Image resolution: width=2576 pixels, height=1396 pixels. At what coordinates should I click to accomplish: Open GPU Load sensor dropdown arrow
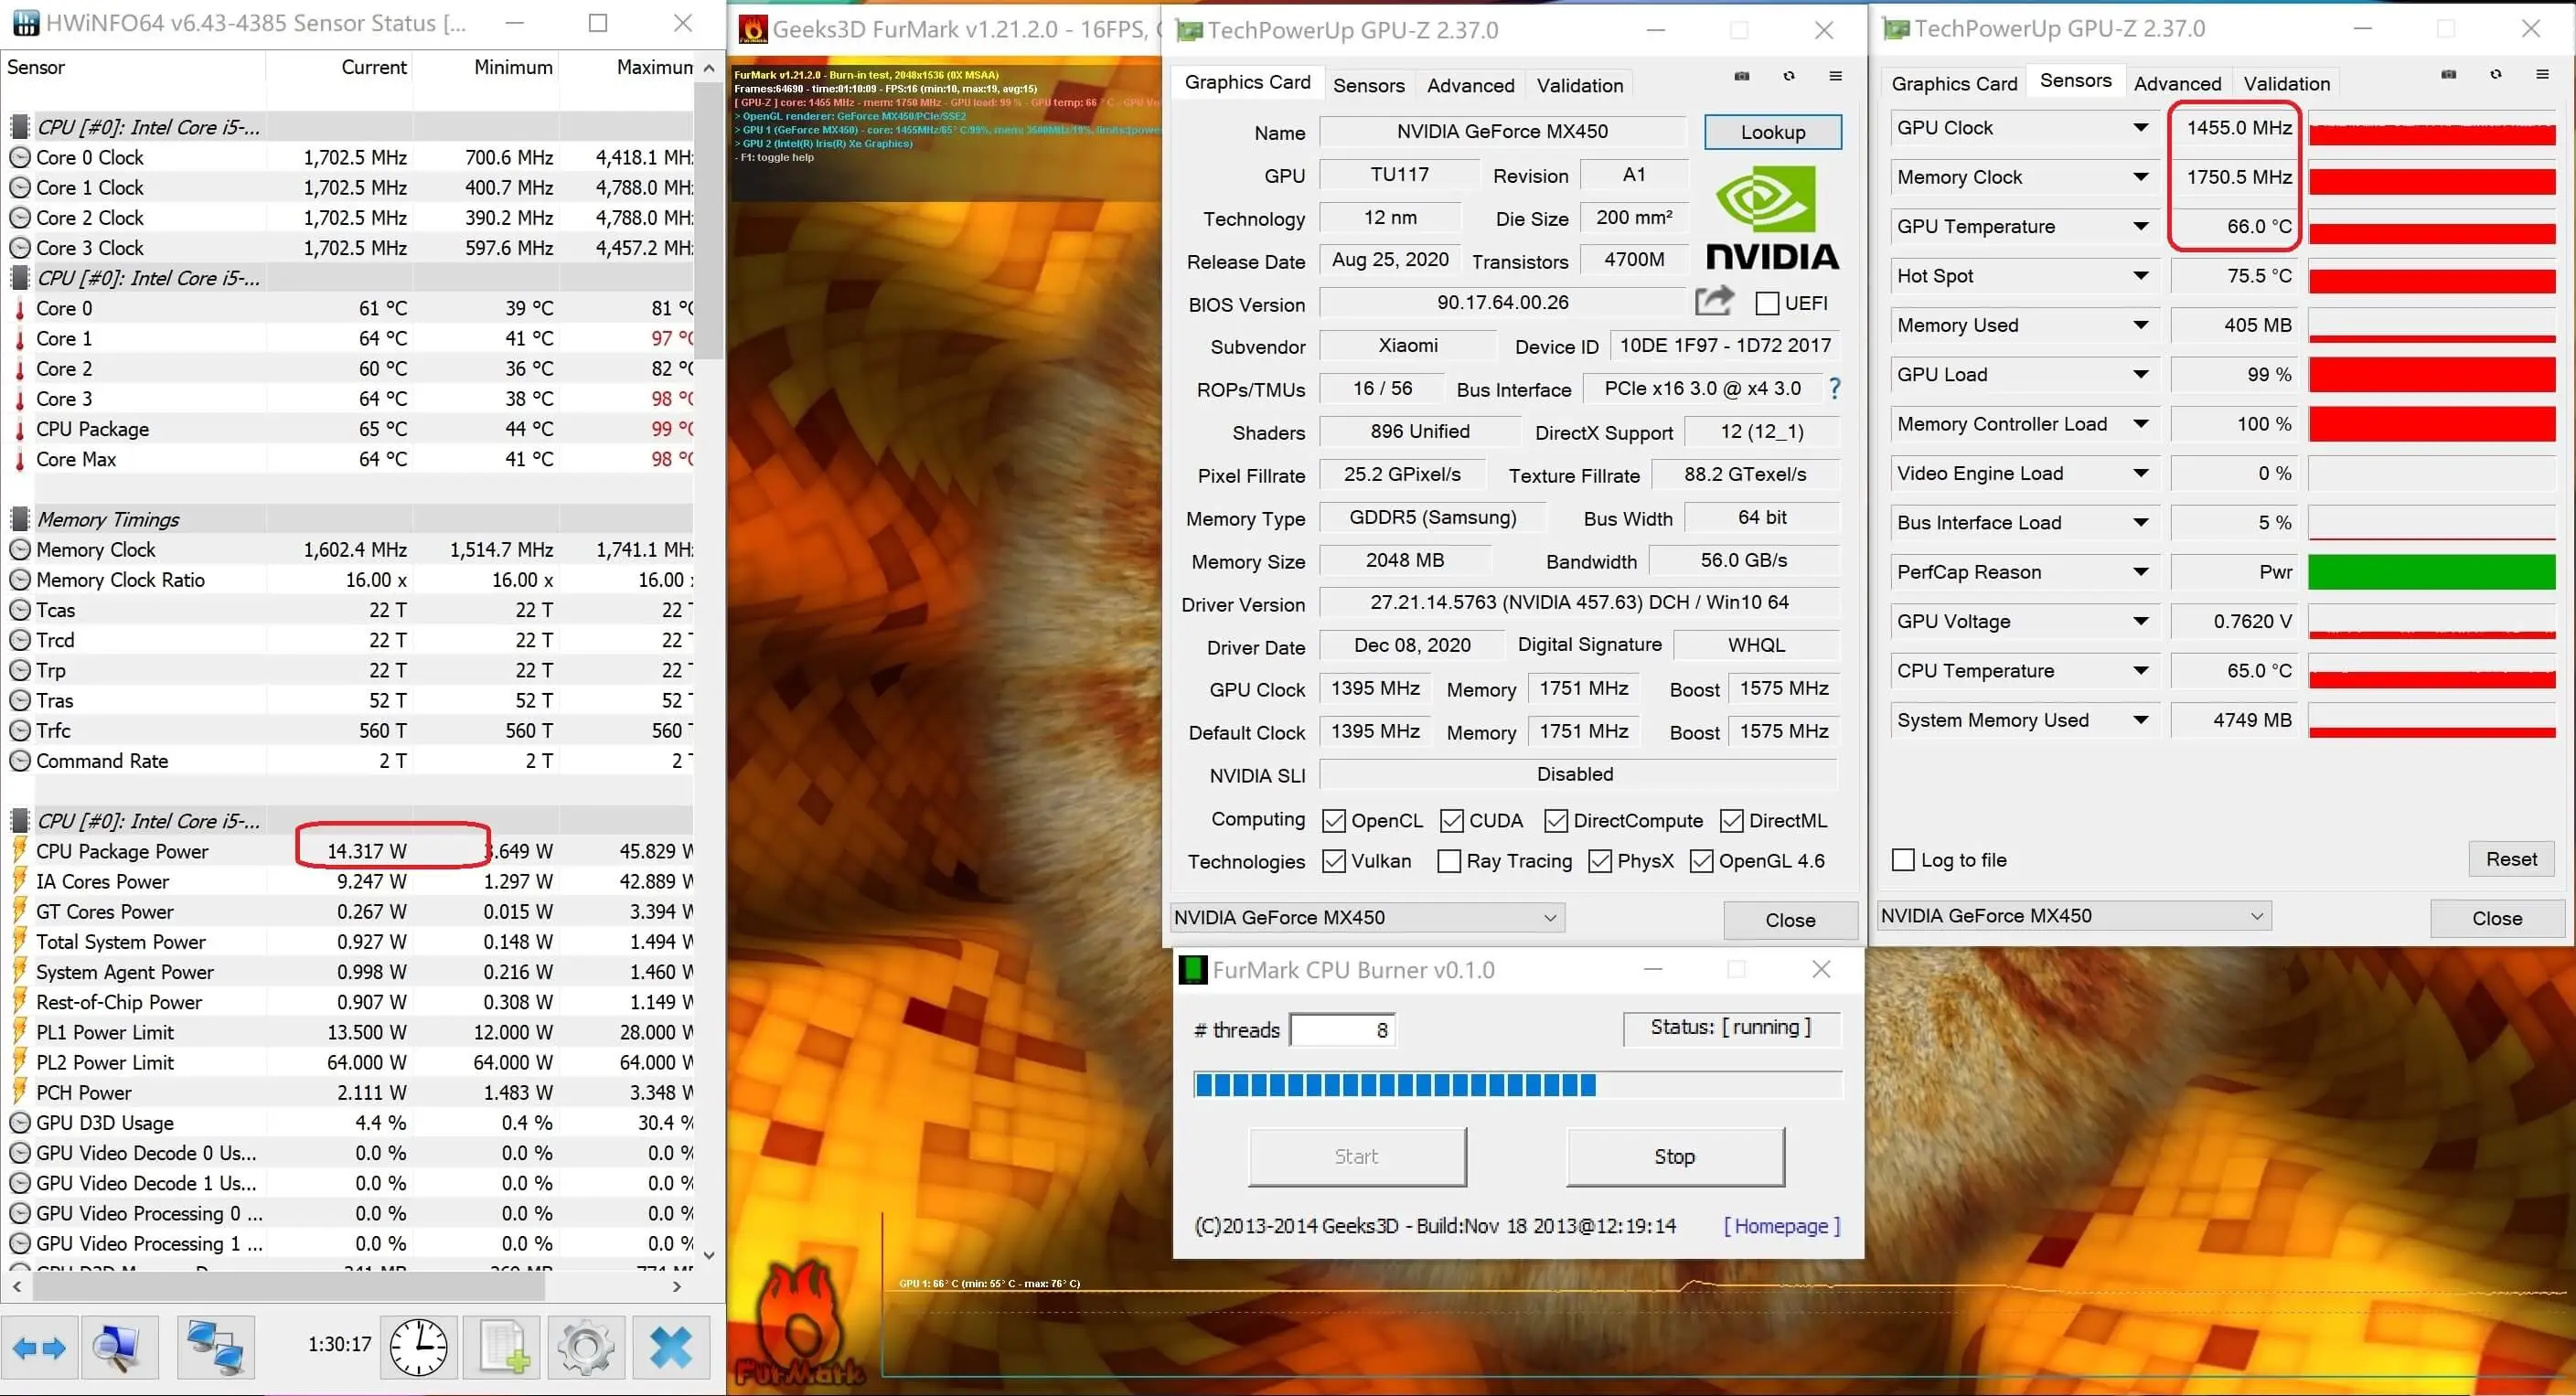pos(2140,375)
